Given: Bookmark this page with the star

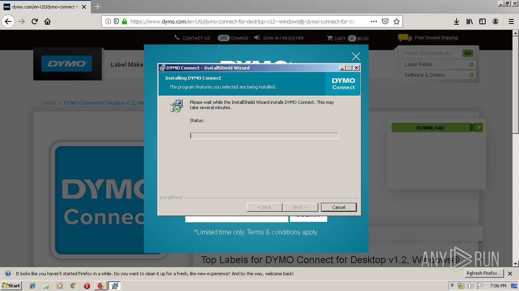Looking at the screenshot, I should pyautogui.click(x=396, y=21).
